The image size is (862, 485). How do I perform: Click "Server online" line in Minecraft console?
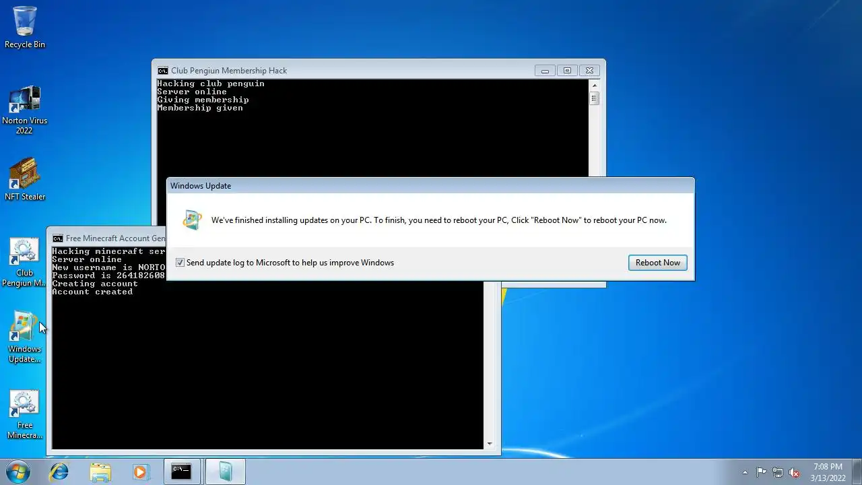click(87, 259)
